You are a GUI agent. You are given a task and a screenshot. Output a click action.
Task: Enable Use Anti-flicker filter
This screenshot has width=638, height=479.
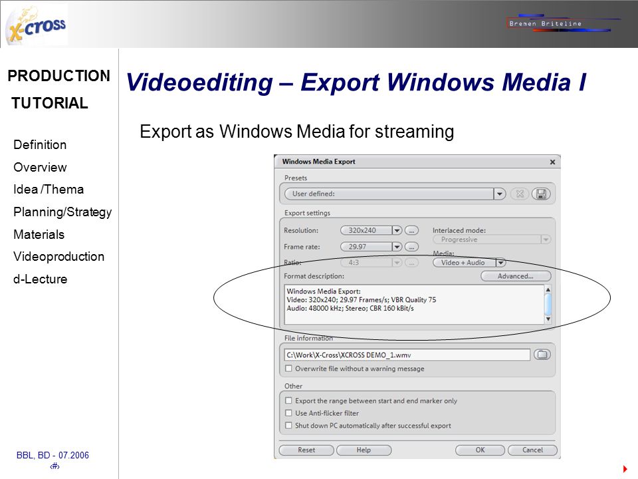click(x=288, y=413)
